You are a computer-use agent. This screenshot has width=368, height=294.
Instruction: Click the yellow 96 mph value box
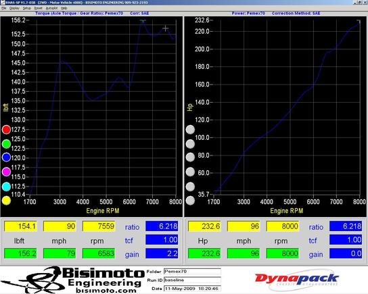pos(244,226)
